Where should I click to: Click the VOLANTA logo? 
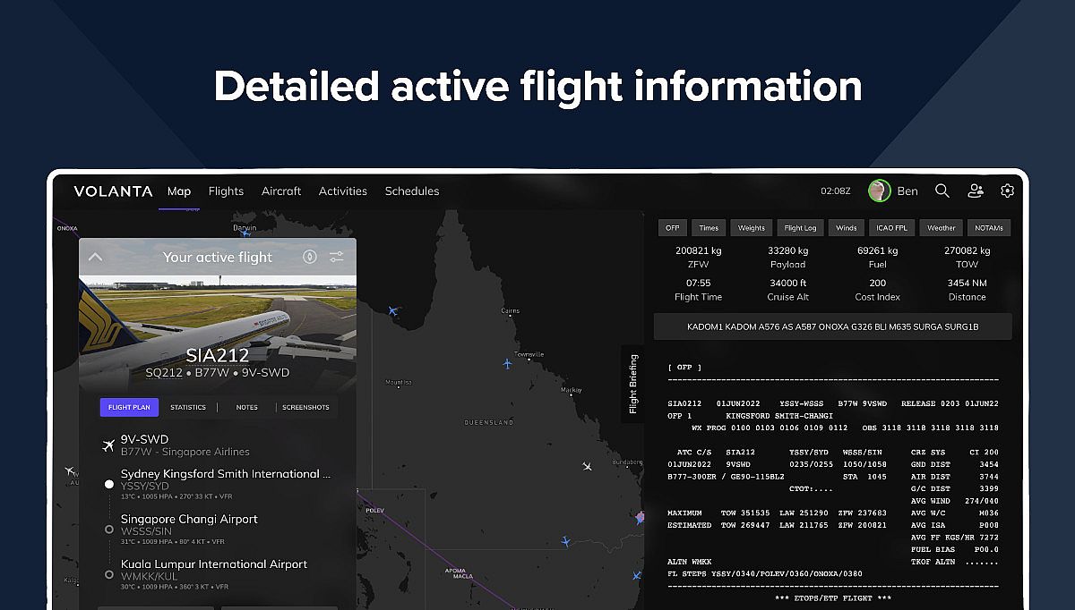113,191
